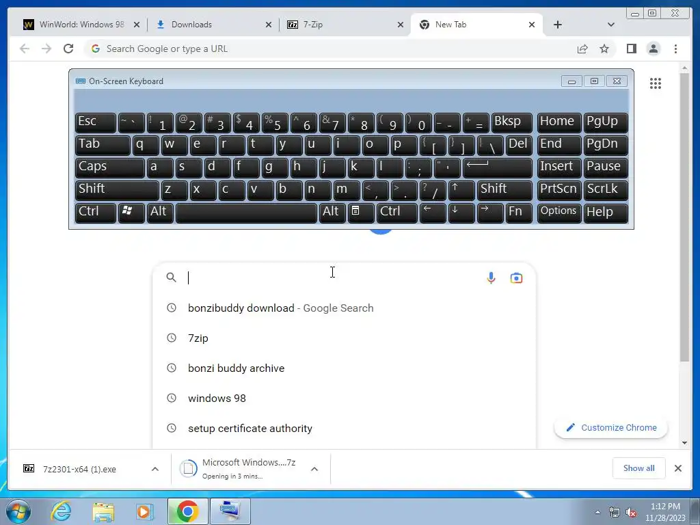Expand options for 7z2301-x64 (1).exe download
This screenshot has height=525, width=700.
155,469
